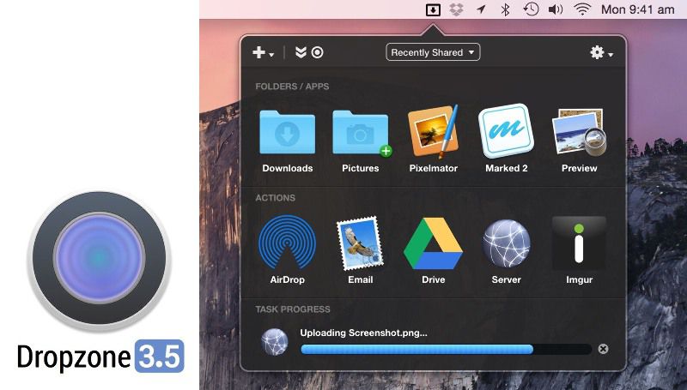Viewport: 687px width, 390px height.
Task: Select the AirDrop action
Action: [287, 243]
